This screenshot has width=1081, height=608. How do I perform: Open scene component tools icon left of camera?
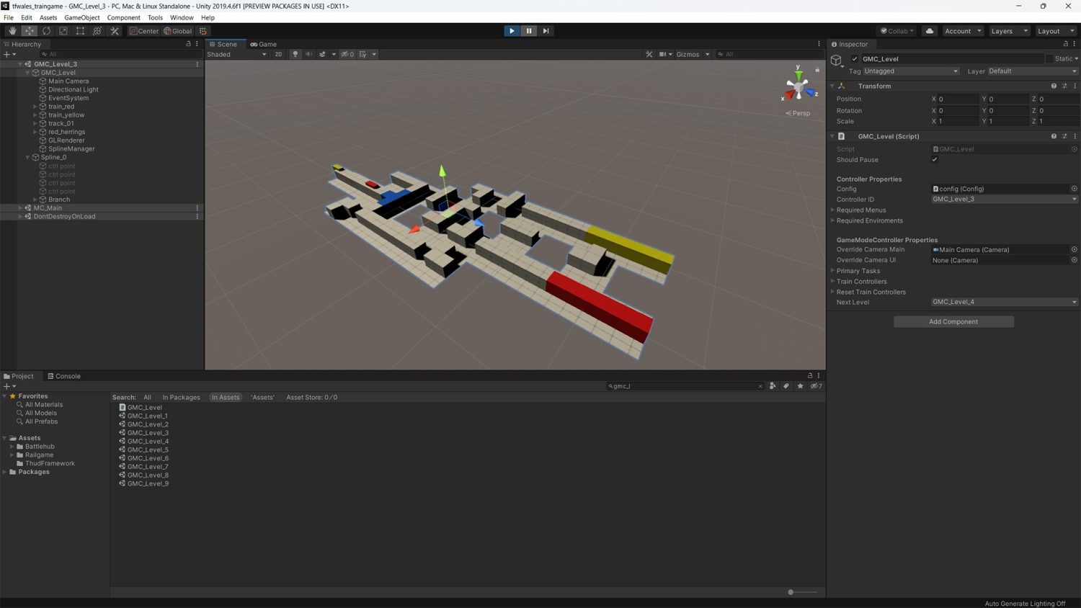[x=649, y=54]
